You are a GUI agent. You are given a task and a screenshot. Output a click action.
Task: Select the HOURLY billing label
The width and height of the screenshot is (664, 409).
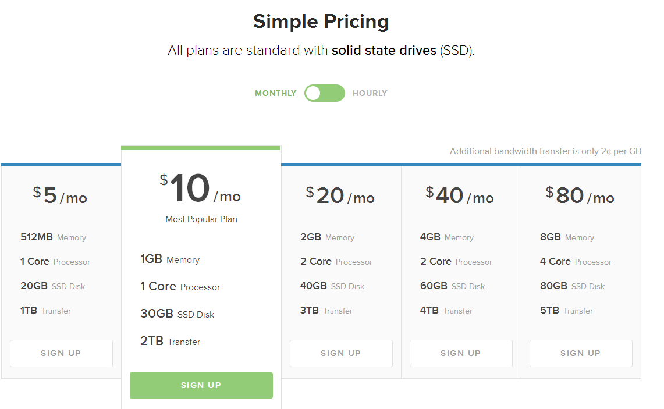coord(370,93)
